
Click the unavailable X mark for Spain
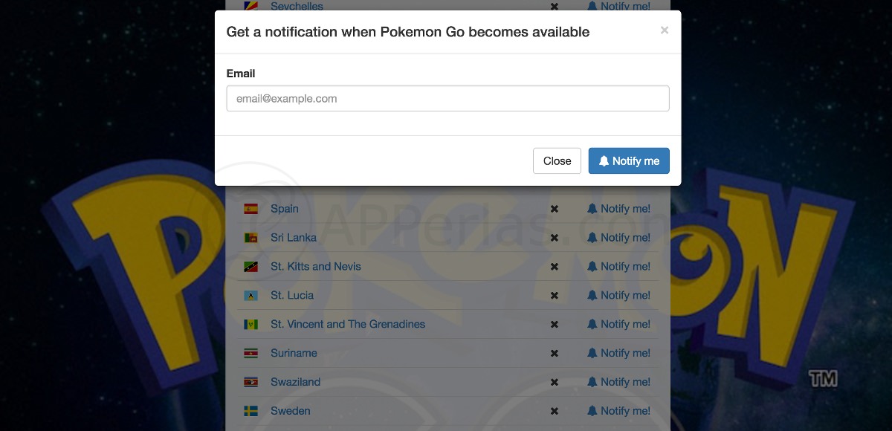554,209
